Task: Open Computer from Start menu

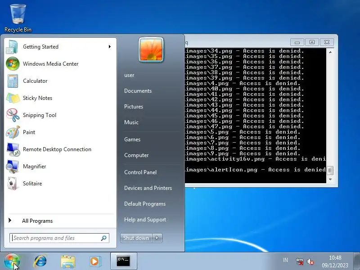Action: [x=136, y=155]
